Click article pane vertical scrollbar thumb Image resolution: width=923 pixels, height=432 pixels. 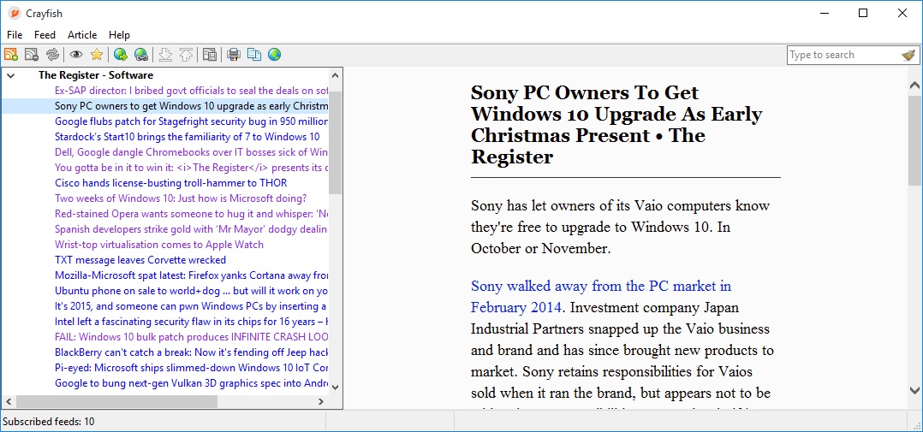[x=914, y=140]
